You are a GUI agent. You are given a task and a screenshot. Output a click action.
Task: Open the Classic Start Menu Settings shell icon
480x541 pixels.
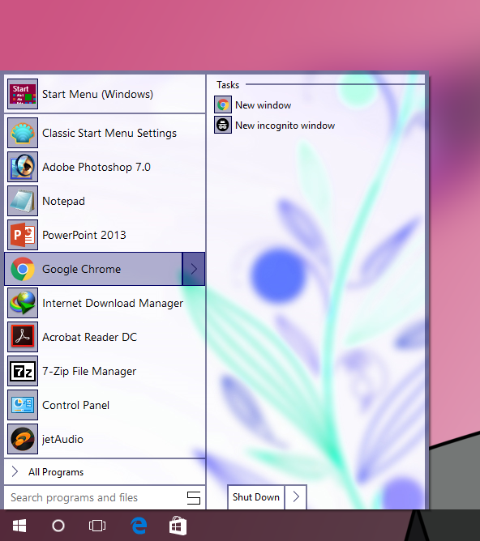coord(23,133)
